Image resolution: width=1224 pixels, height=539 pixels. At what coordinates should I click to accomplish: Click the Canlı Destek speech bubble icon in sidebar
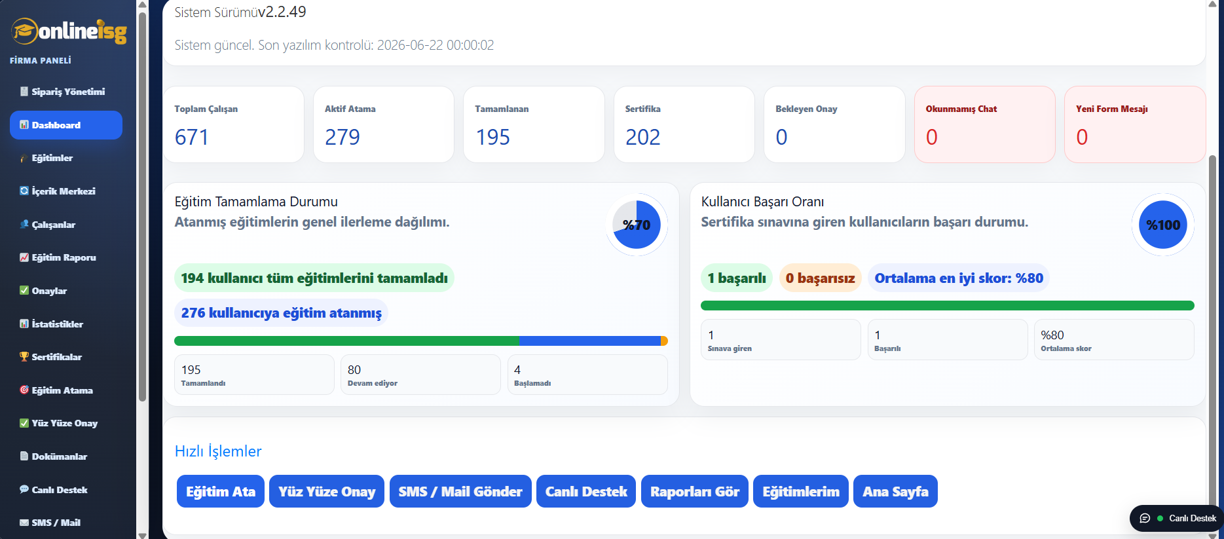[x=24, y=490]
